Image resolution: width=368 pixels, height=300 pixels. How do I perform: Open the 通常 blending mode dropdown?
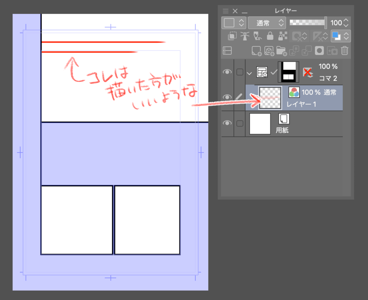(267, 23)
